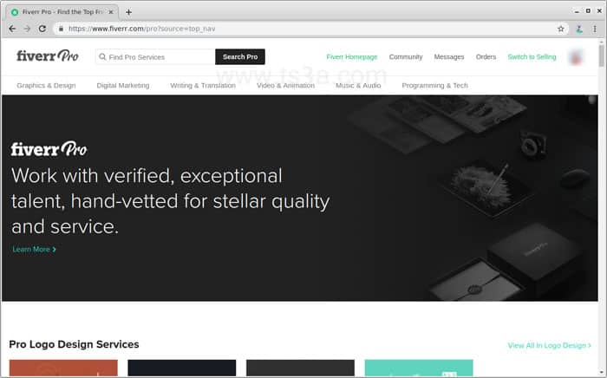Click the Pro Logo Design Services heading
The width and height of the screenshot is (607, 378).
74,344
